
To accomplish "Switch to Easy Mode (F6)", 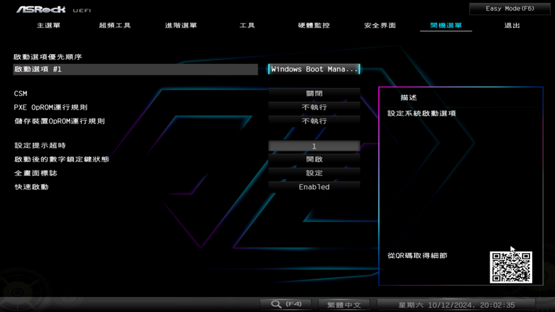I will click(x=509, y=9).
